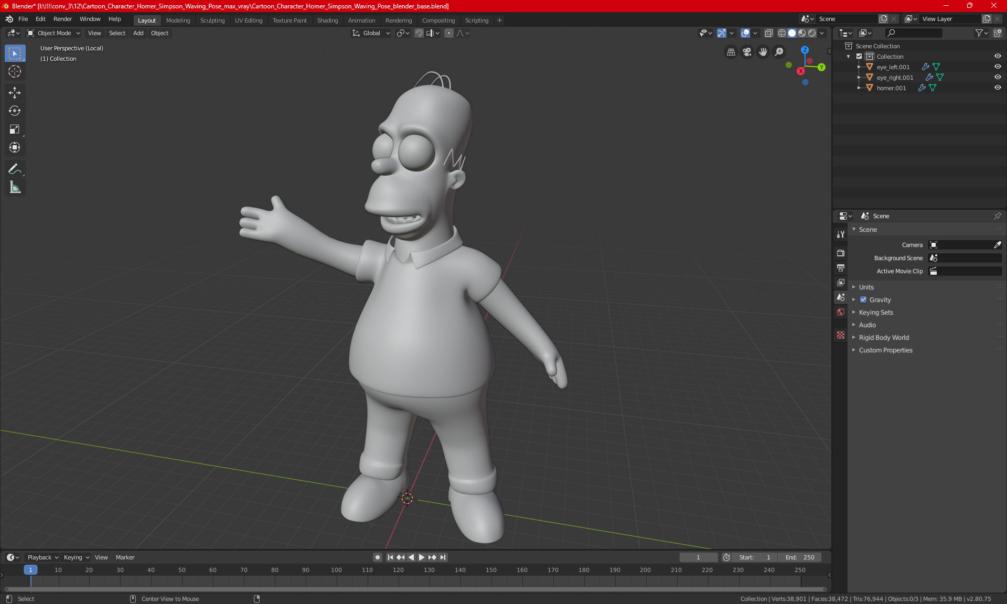
Task: Open the Output properties tab
Action: tap(841, 268)
